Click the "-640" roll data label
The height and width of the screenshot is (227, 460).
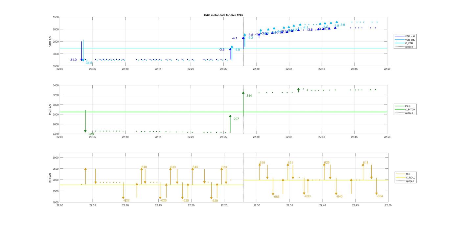tap(339, 197)
